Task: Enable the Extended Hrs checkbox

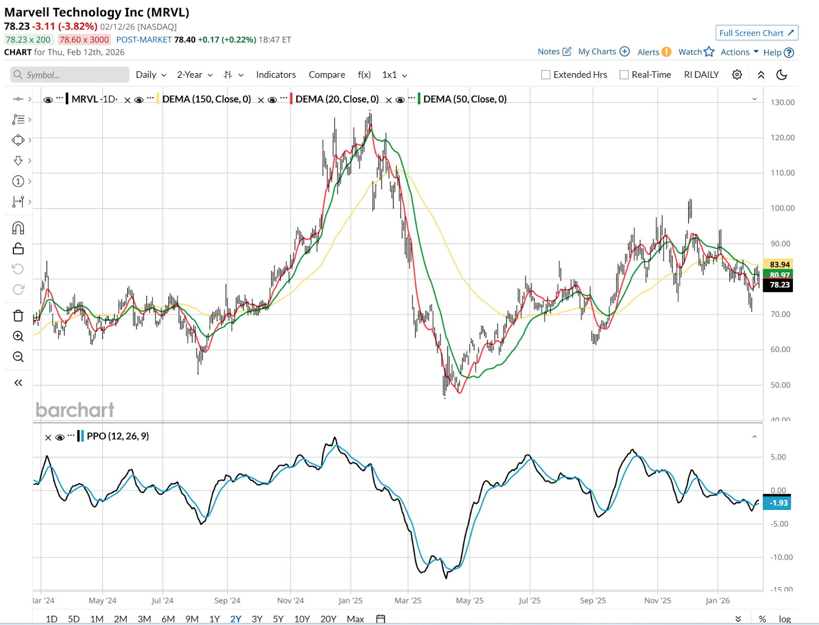Action: [546, 75]
